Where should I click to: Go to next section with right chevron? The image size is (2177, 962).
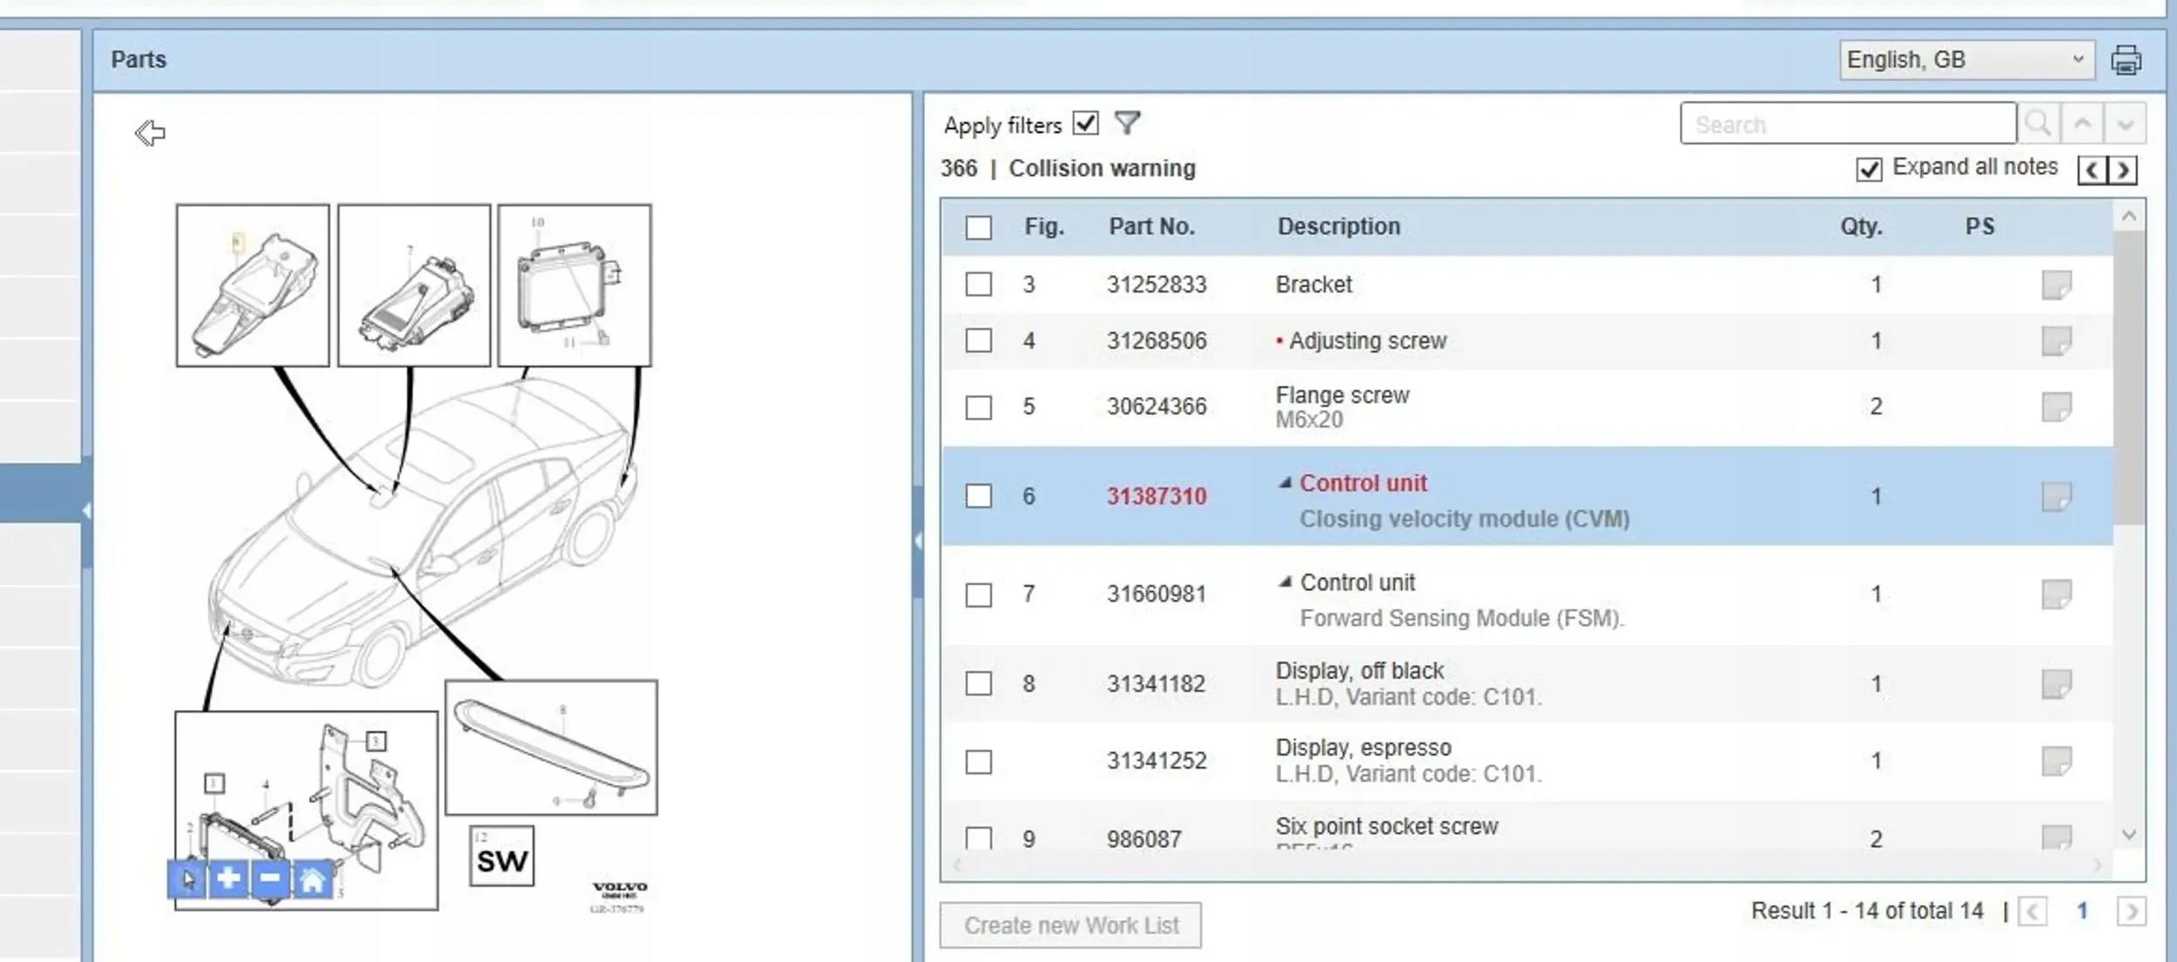(2123, 170)
